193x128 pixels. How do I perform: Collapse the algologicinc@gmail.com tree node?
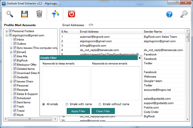point(7,35)
